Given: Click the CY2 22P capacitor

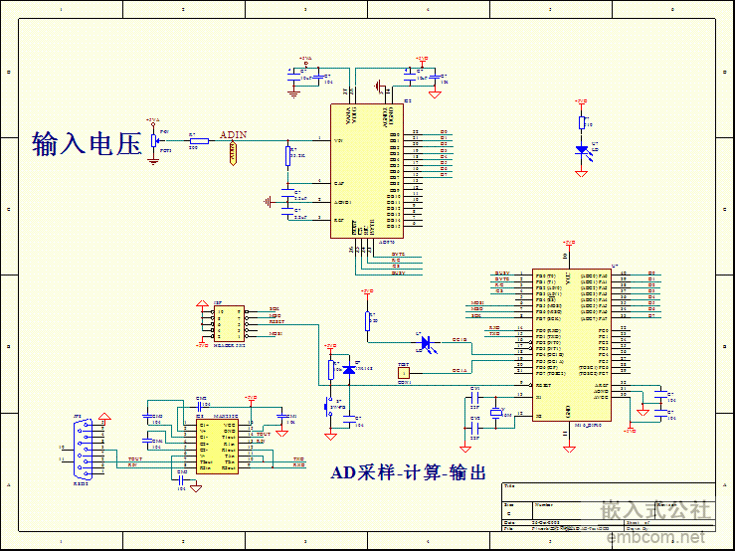Looking at the screenshot, I should [474, 428].
